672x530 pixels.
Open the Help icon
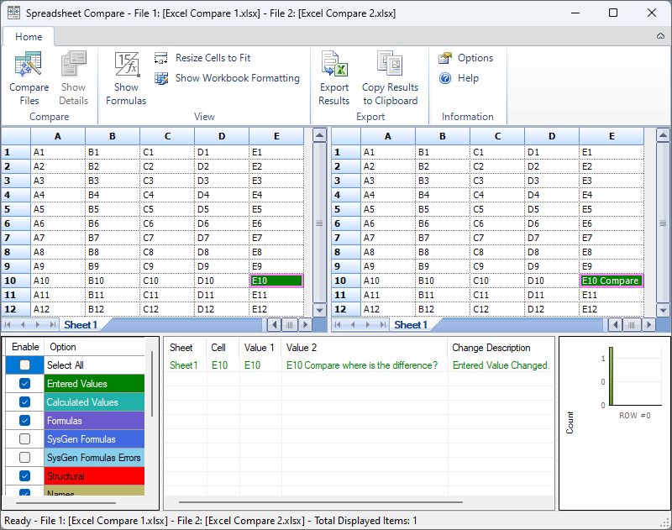pyautogui.click(x=445, y=78)
